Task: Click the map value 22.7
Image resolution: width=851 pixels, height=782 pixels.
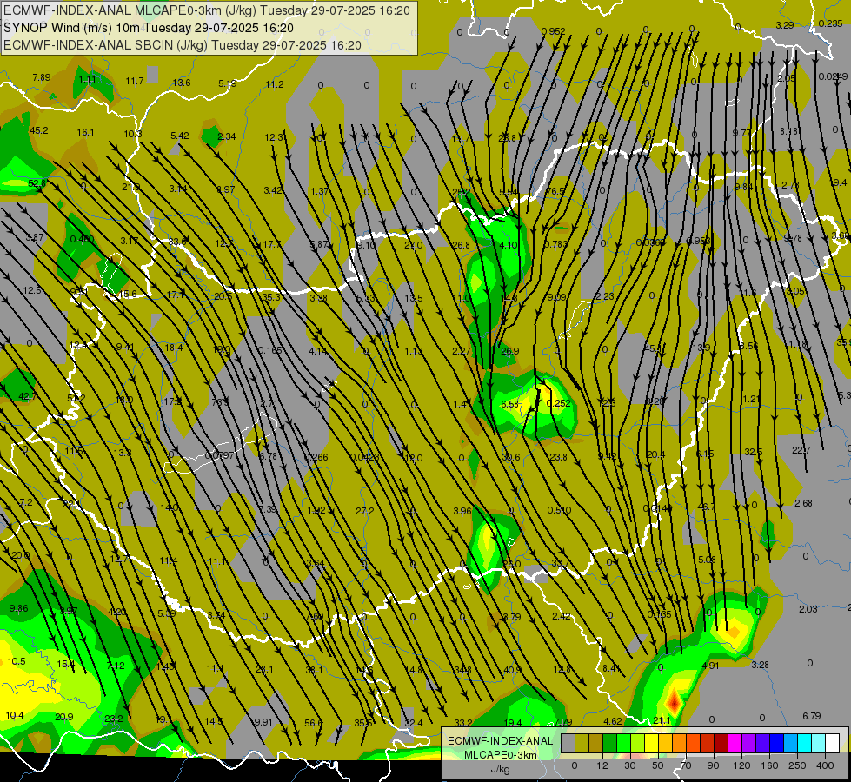Action: (x=801, y=450)
